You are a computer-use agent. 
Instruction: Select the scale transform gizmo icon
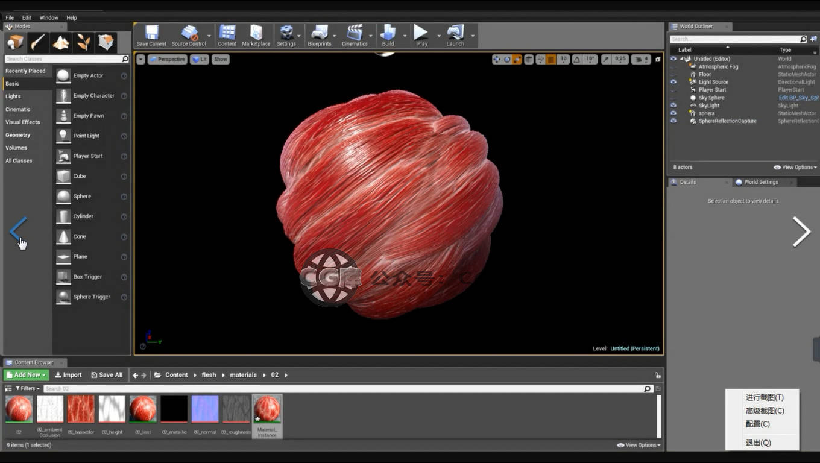(516, 59)
